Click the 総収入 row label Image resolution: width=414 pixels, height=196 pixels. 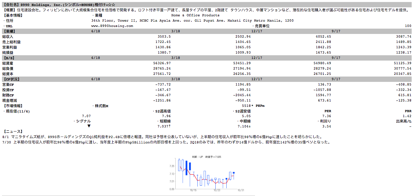[7, 37]
